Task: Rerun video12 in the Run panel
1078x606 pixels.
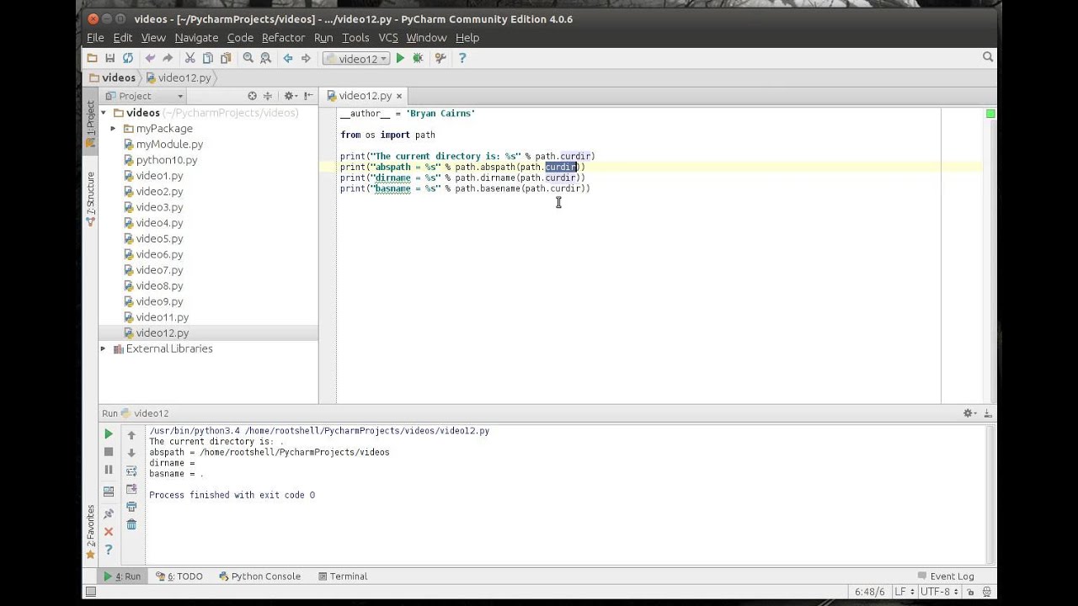Action: coord(108,434)
